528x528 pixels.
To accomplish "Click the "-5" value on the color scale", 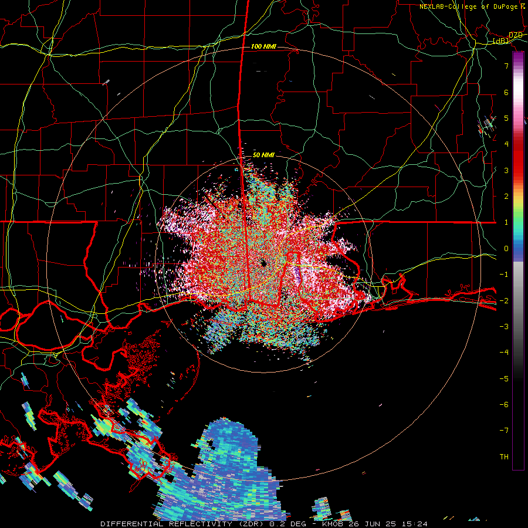I will 504,378.
